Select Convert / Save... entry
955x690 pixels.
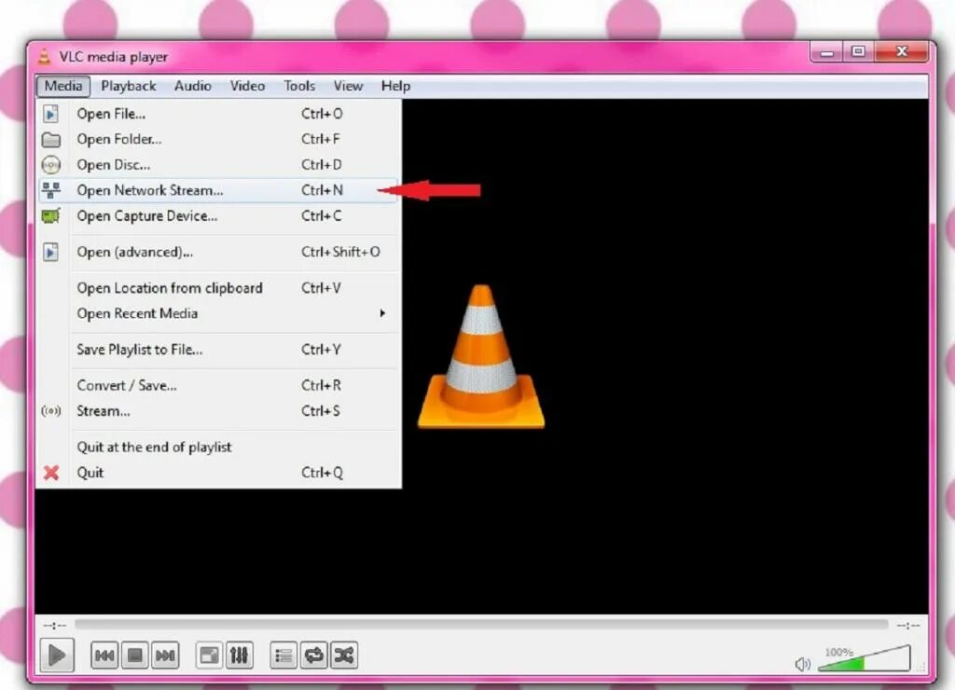(218, 385)
